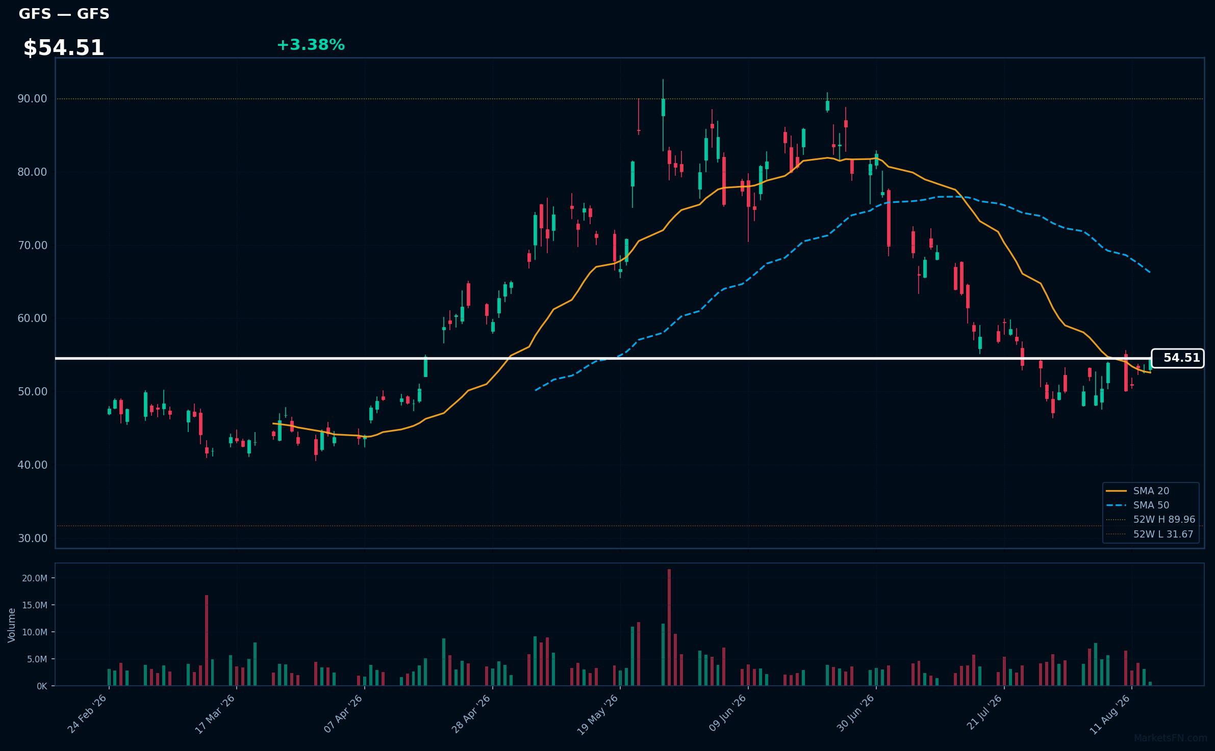Image resolution: width=1215 pixels, height=751 pixels.
Task: Click the tall red volume bar before 17 Mar
Action: pos(207,640)
